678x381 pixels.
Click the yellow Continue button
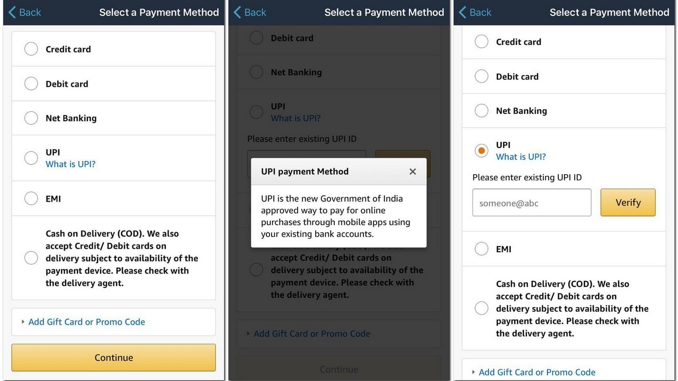click(x=113, y=358)
